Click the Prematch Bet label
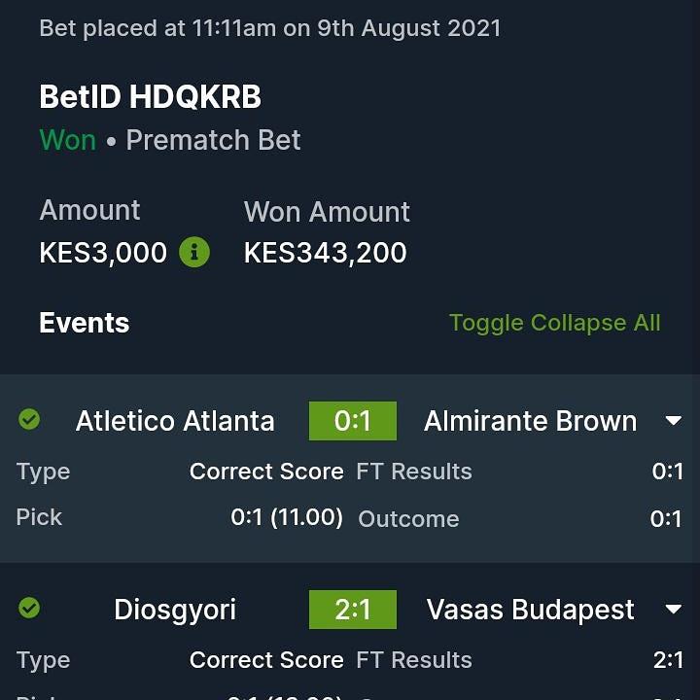This screenshot has width=700, height=700. point(213,140)
